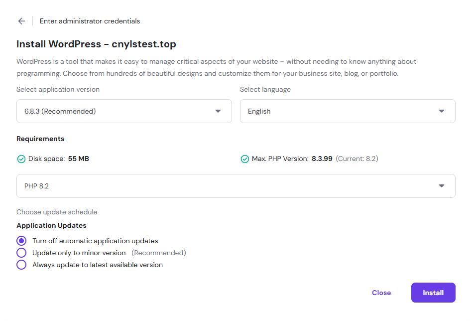Enable Always update to latest available version
The image size is (474, 321).
click(x=21, y=265)
